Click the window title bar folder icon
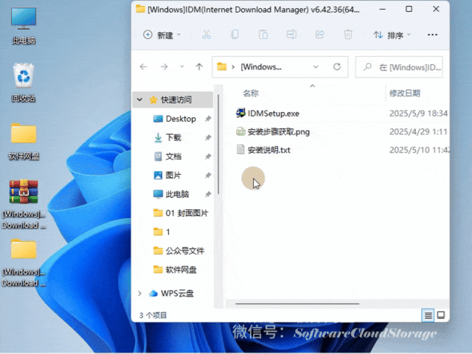472x354 pixels. tap(140, 9)
